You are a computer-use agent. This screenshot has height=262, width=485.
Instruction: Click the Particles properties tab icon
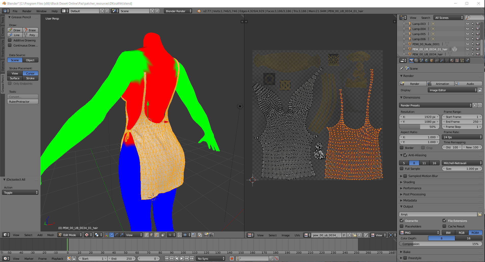462,60
